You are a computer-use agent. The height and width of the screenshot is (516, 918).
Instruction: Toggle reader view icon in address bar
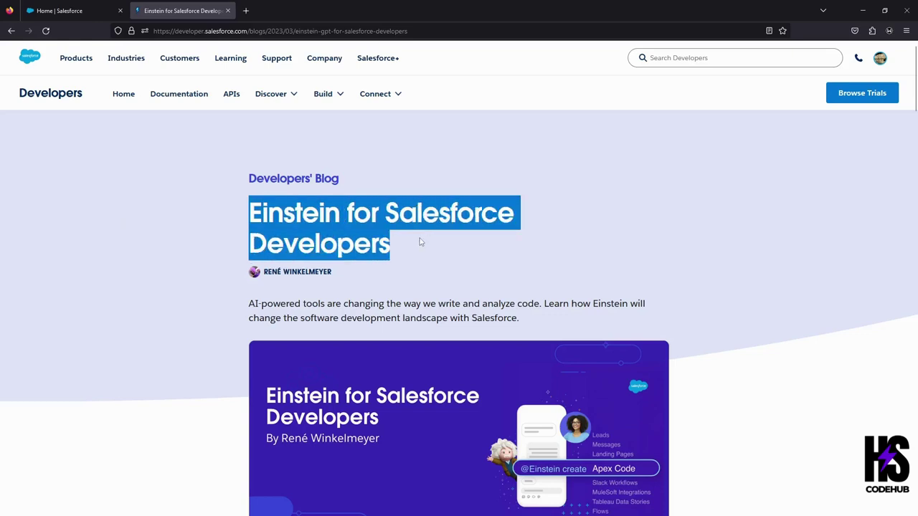(769, 31)
